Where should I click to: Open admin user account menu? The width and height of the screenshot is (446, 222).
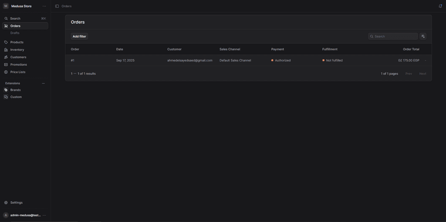click(44, 215)
